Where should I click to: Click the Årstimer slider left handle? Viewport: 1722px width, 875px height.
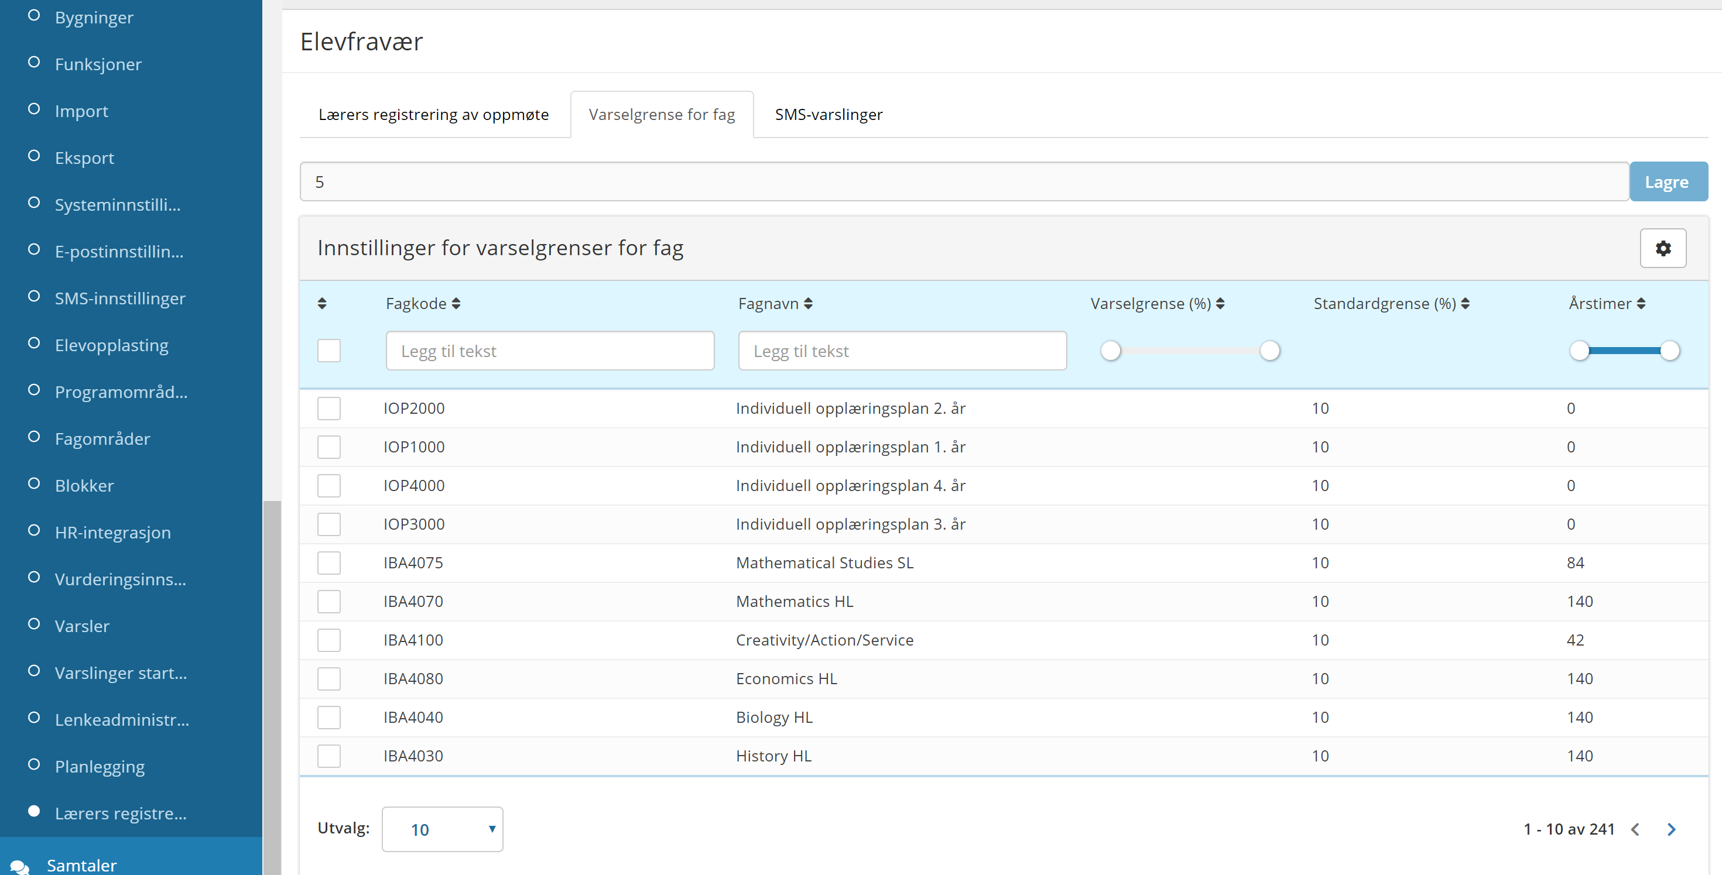(1579, 350)
